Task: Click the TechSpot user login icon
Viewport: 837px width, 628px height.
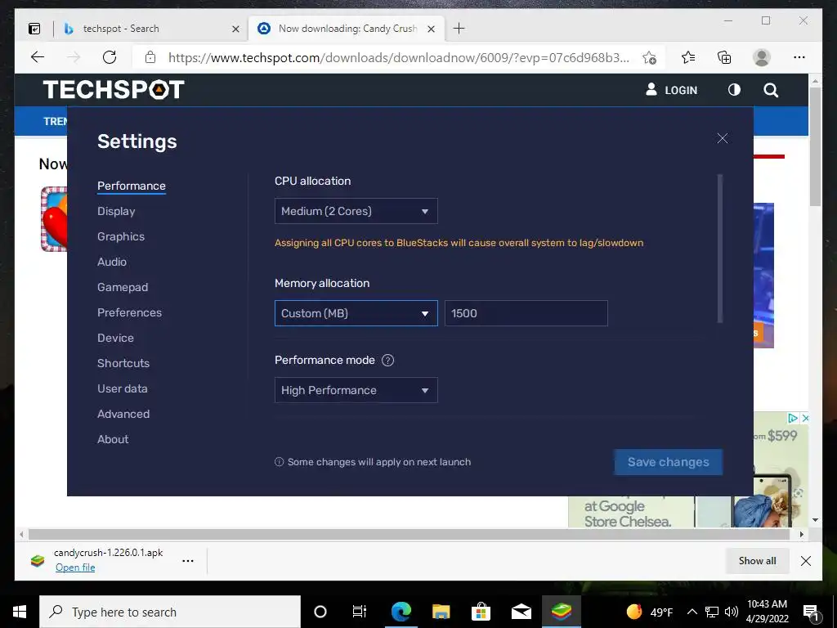Action: click(651, 89)
